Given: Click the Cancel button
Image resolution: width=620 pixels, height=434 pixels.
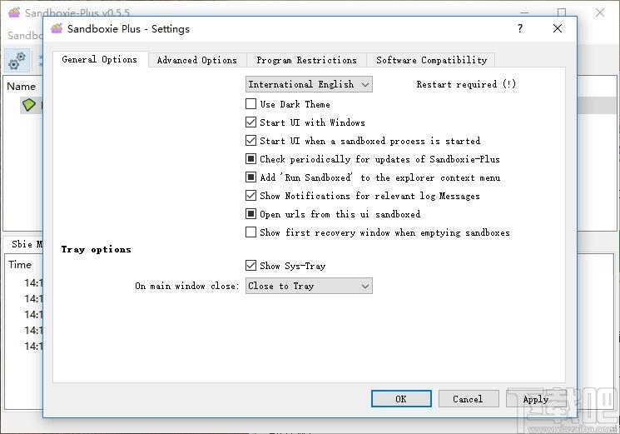Looking at the screenshot, I should click(469, 399).
